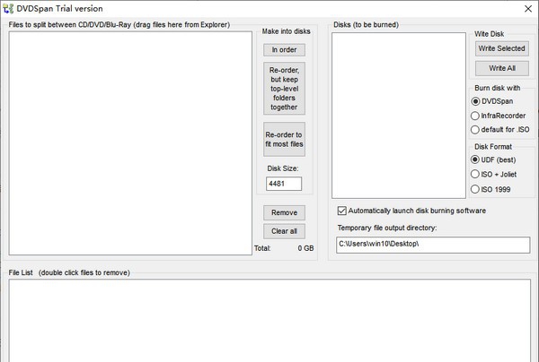The height and width of the screenshot is (362, 539).
Task: Click the DVDSpan app icon in title bar
Action: click(x=9, y=8)
